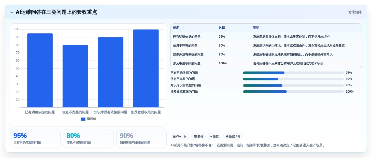Click the x-axis label 涉及敏感权限的问题

click(146, 112)
